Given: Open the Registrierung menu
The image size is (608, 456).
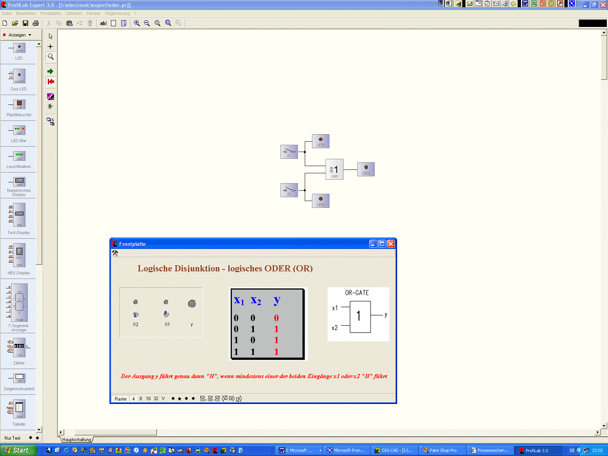Looking at the screenshot, I should tap(117, 13).
